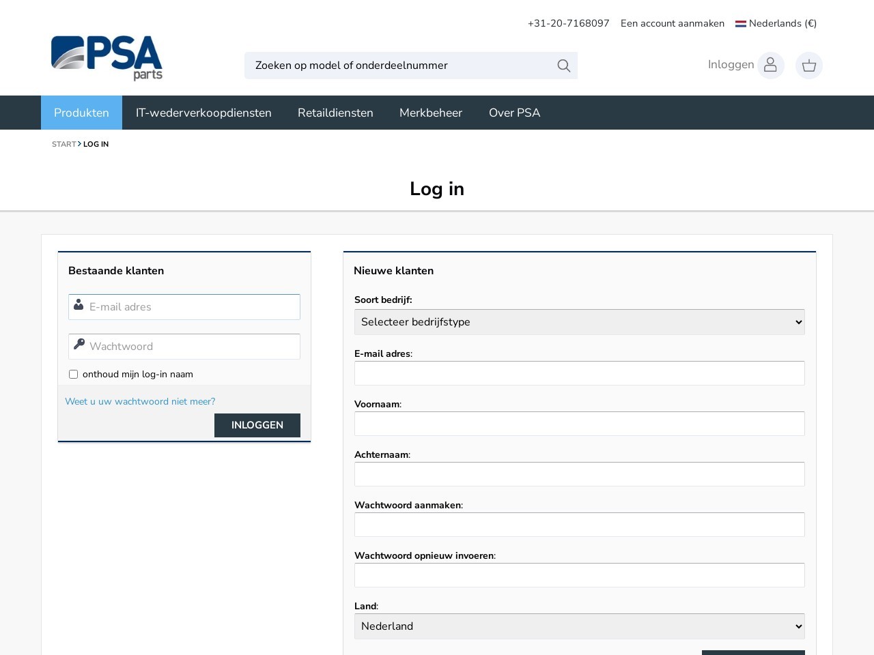Click the INLOGGEN button
Image resolution: width=874 pixels, height=655 pixels.
point(257,425)
